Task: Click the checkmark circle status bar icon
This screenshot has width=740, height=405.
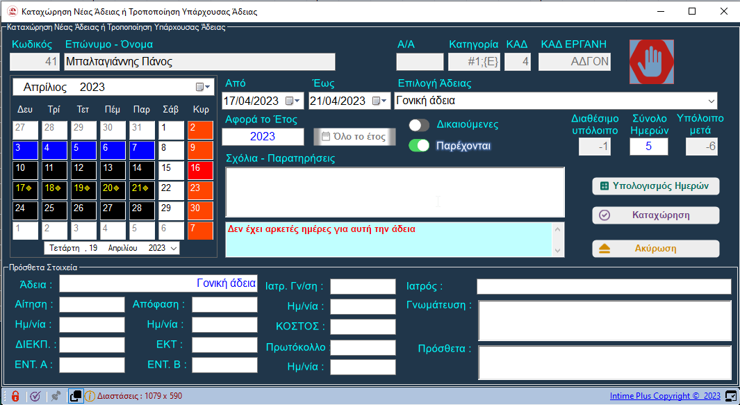Action: pyautogui.click(x=35, y=396)
